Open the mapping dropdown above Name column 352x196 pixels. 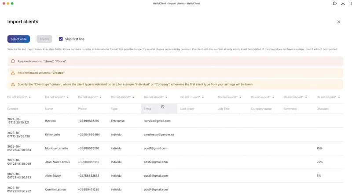point(57,97)
